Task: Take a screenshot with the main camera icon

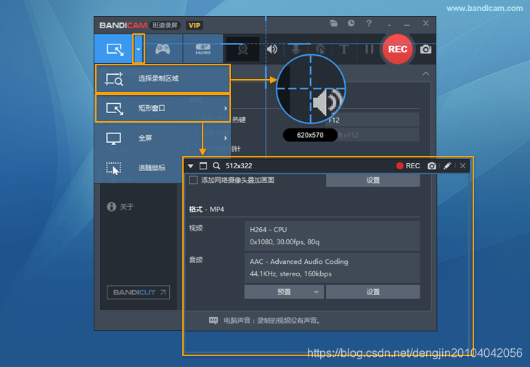Action: pyautogui.click(x=425, y=49)
